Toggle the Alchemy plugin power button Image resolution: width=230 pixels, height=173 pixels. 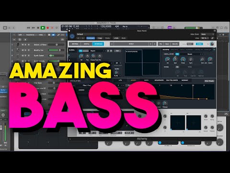tap(72, 36)
